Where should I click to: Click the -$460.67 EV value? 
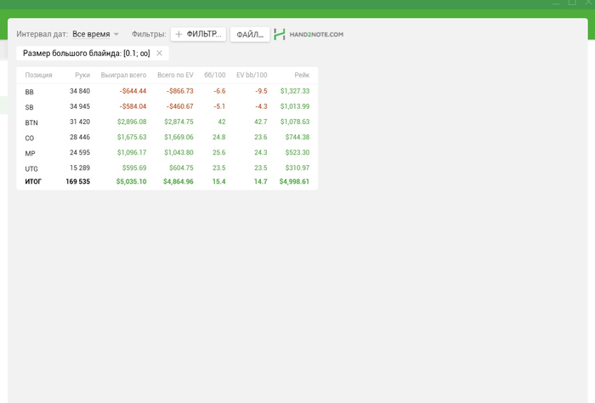[x=180, y=106]
